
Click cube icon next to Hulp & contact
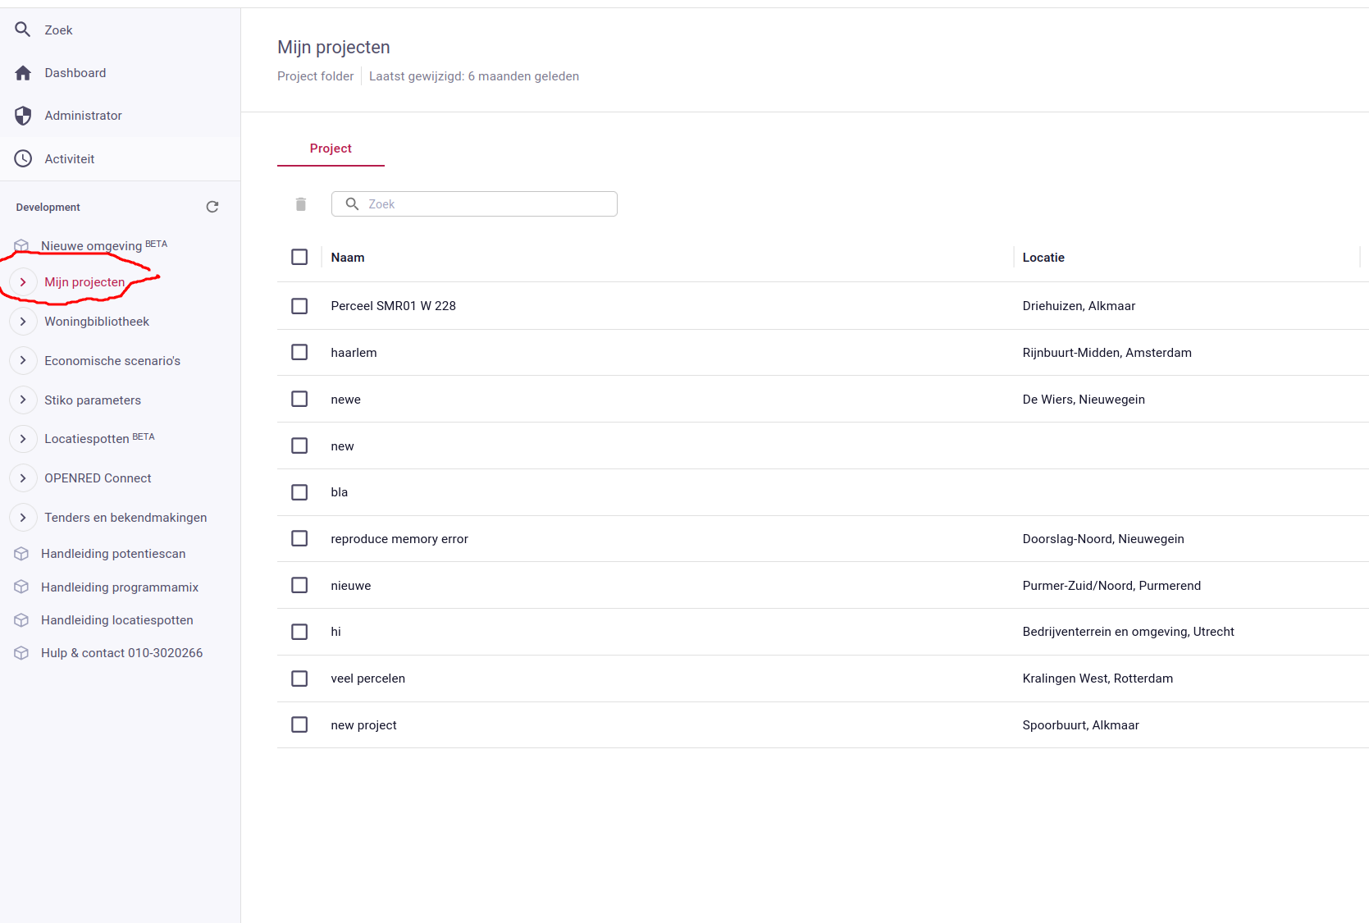[22, 653]
